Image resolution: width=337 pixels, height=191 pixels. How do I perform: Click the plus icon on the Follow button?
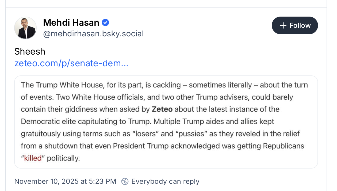coord(283,25)
